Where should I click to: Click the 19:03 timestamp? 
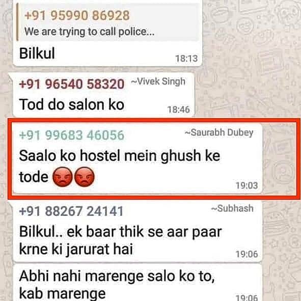(247, 185)
